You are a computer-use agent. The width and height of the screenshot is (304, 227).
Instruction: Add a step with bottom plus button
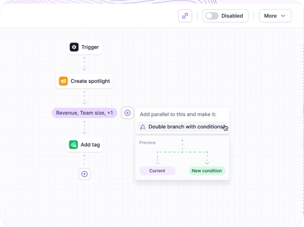(x=84, y=174)
